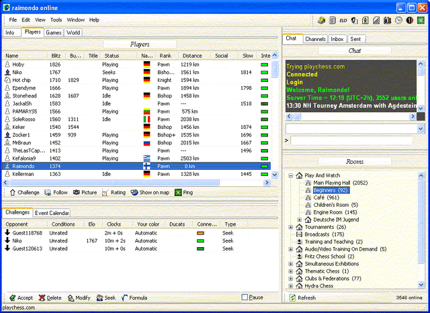This screenshot has height=313, width=430.
Task: Open the Inbox tab
Action: 337,39
